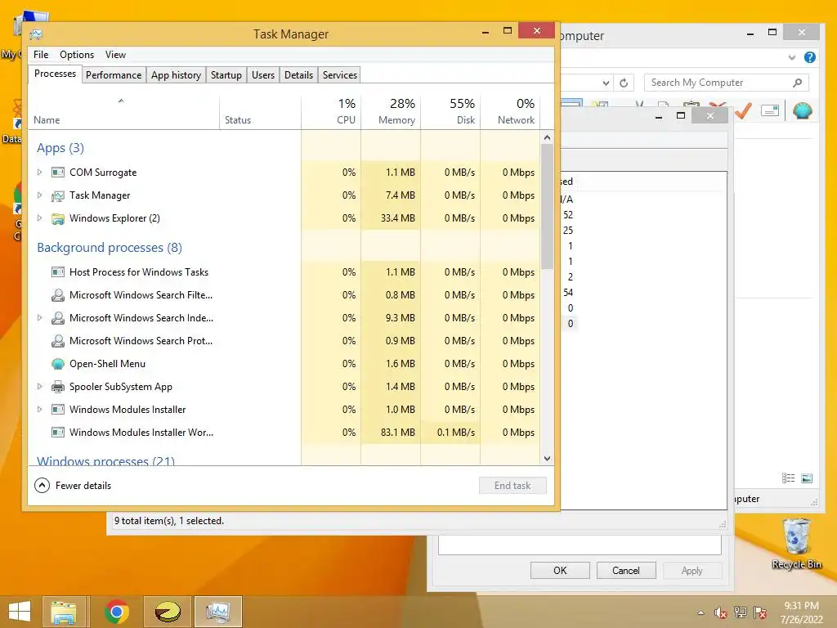The height and width of the screenshot is (628, 837).
Task: Open the yellow disc taskbar application
Action: pos(168,612)
